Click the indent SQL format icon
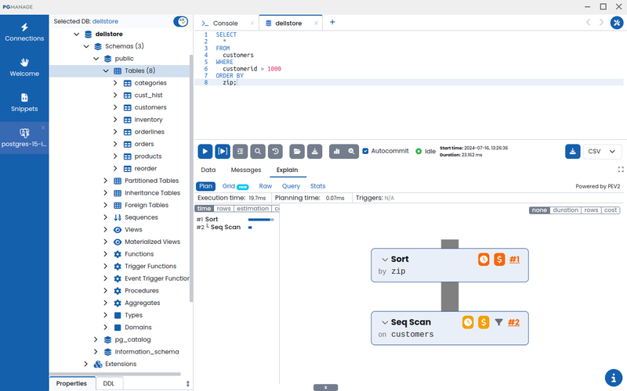Screen dimensions: 627x391 240,151
